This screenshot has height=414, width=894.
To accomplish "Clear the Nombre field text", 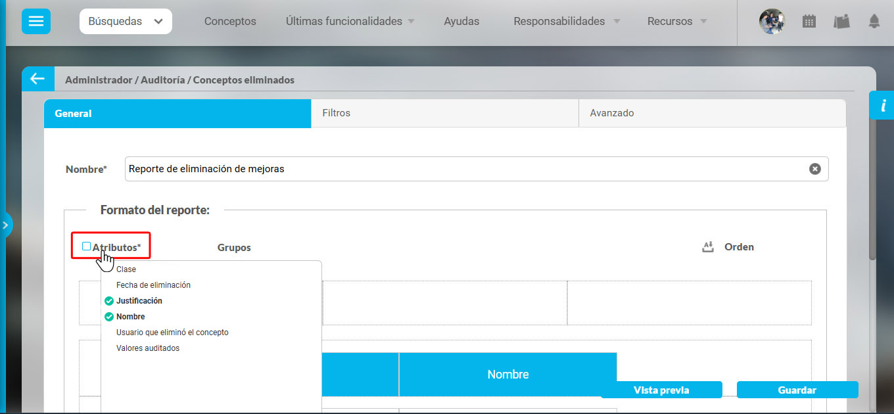I will coord(814,169).
